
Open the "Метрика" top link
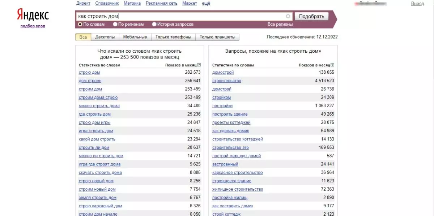[x=132, y=3]
